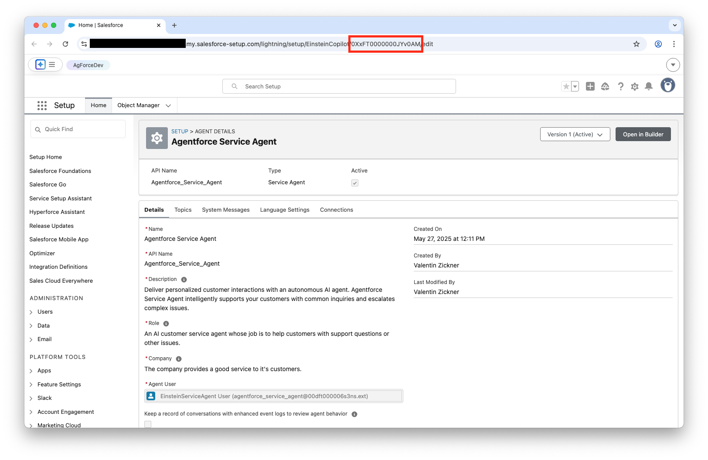The image size is (708, 460).
Task: Open the Version 1 (Active) dropdown
Action: coord(575,134)
